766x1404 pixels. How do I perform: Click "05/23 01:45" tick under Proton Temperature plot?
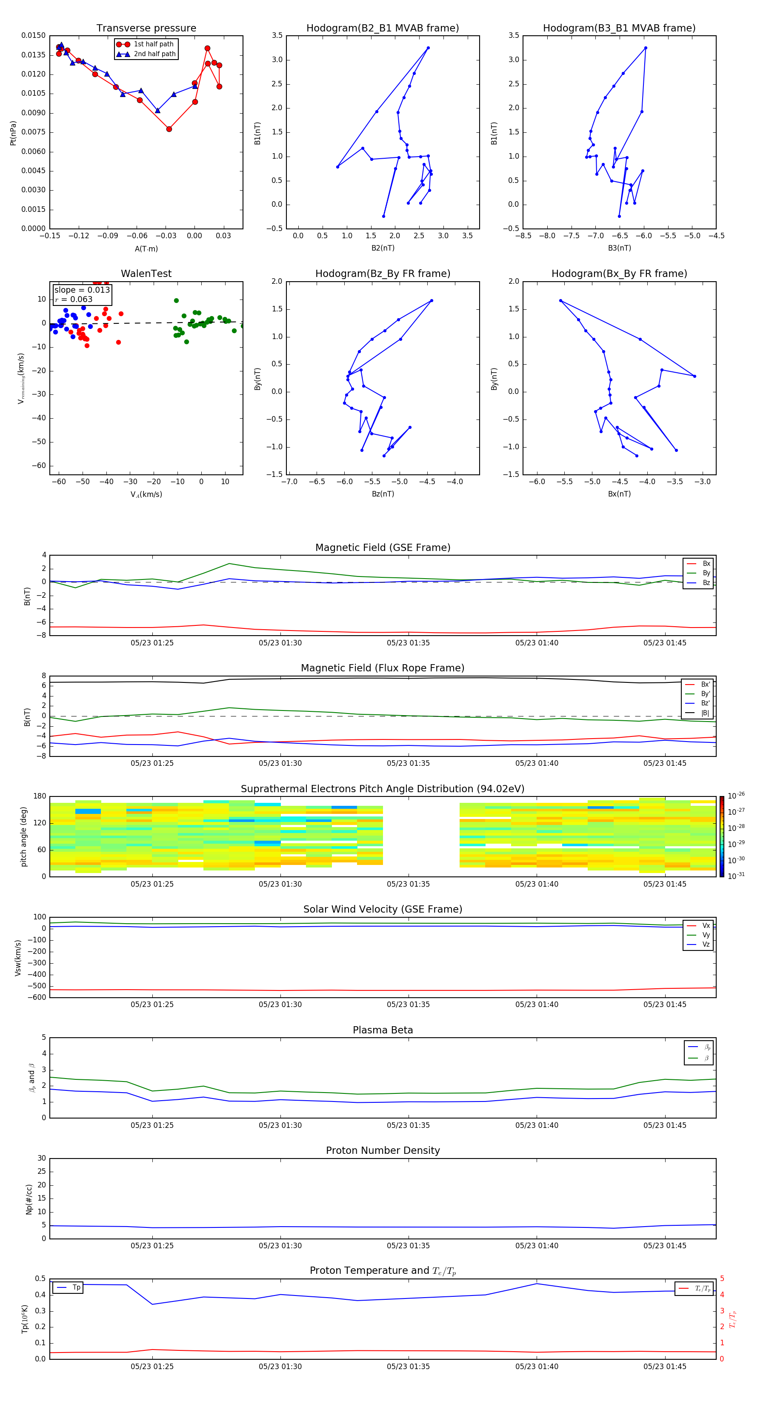pos(665,1367)
